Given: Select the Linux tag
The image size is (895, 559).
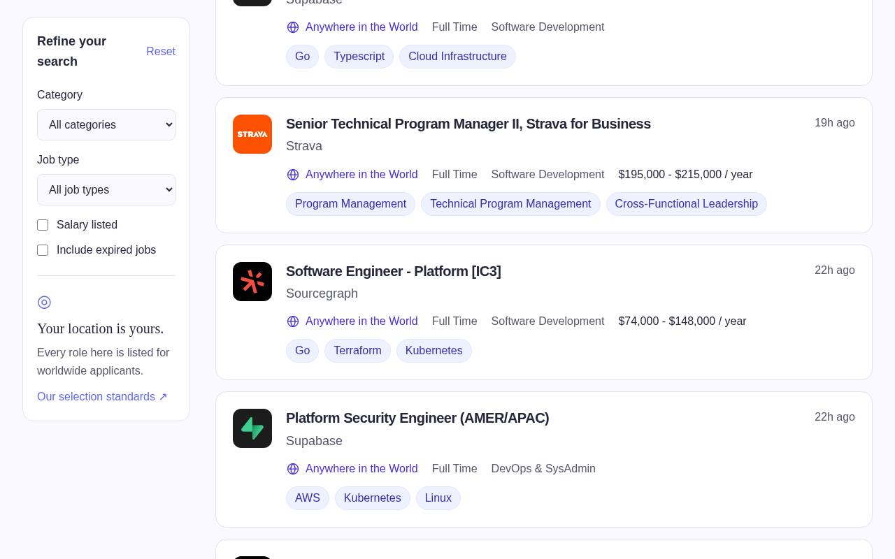Looking at the screenshot, I should (x=438, y=498).
